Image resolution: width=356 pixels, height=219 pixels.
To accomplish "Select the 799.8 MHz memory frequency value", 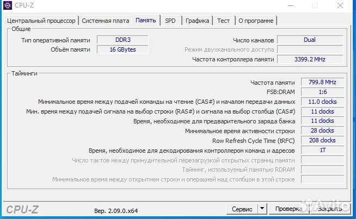I will (322, 82).
